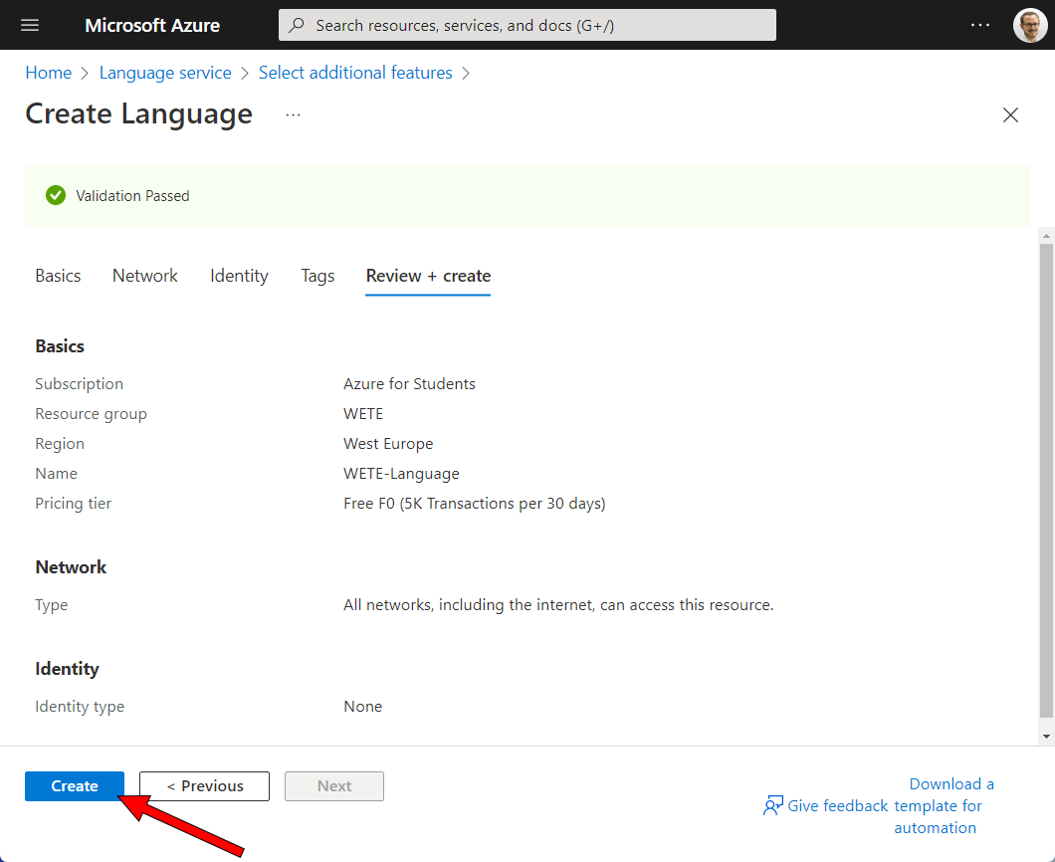This screenshot has height=862, width=1055.
Task: Click the Give feedback person icon
Action: coord(772,805)
